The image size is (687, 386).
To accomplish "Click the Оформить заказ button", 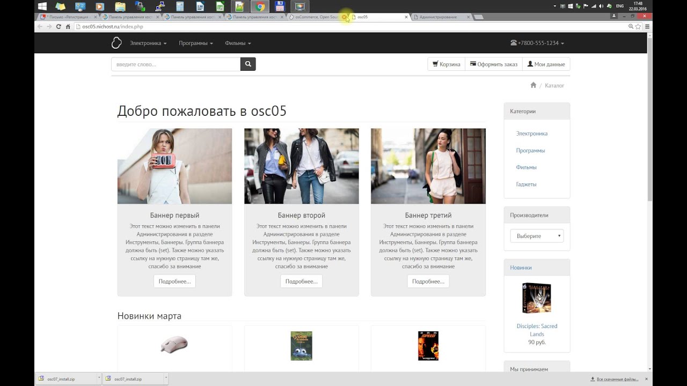I will coord(494,64).
